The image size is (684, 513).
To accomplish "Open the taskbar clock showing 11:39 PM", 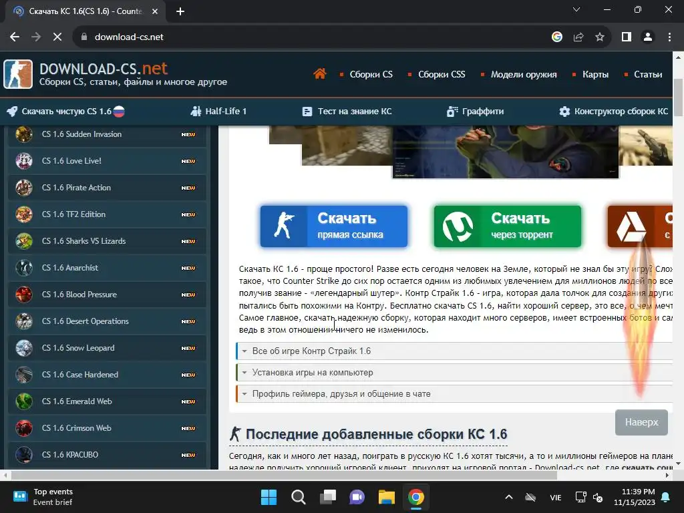I will (x=634, y=497).
